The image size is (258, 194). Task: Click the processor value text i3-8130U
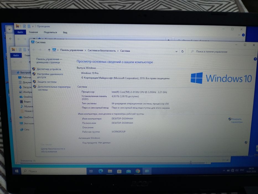[x=139, y=92]
